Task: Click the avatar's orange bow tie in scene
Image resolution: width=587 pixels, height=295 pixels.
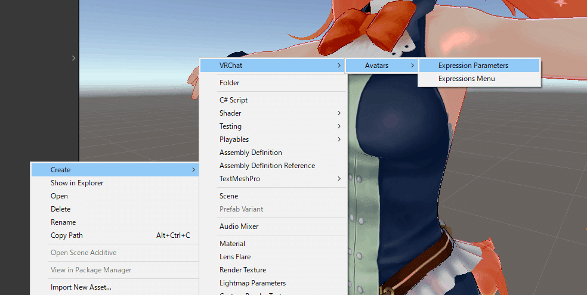Action: click(x=369, y=27)
